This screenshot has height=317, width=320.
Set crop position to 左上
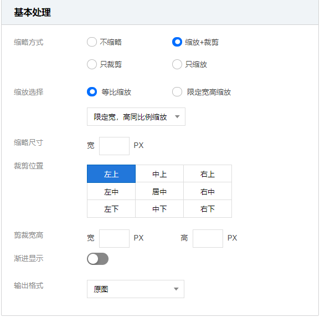tap(111, 173)
